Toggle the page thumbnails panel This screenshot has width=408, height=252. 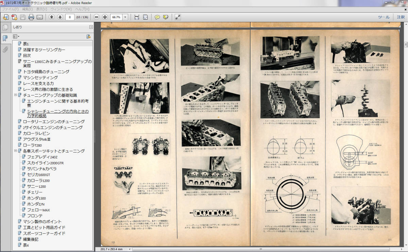[x=5, y=27]
